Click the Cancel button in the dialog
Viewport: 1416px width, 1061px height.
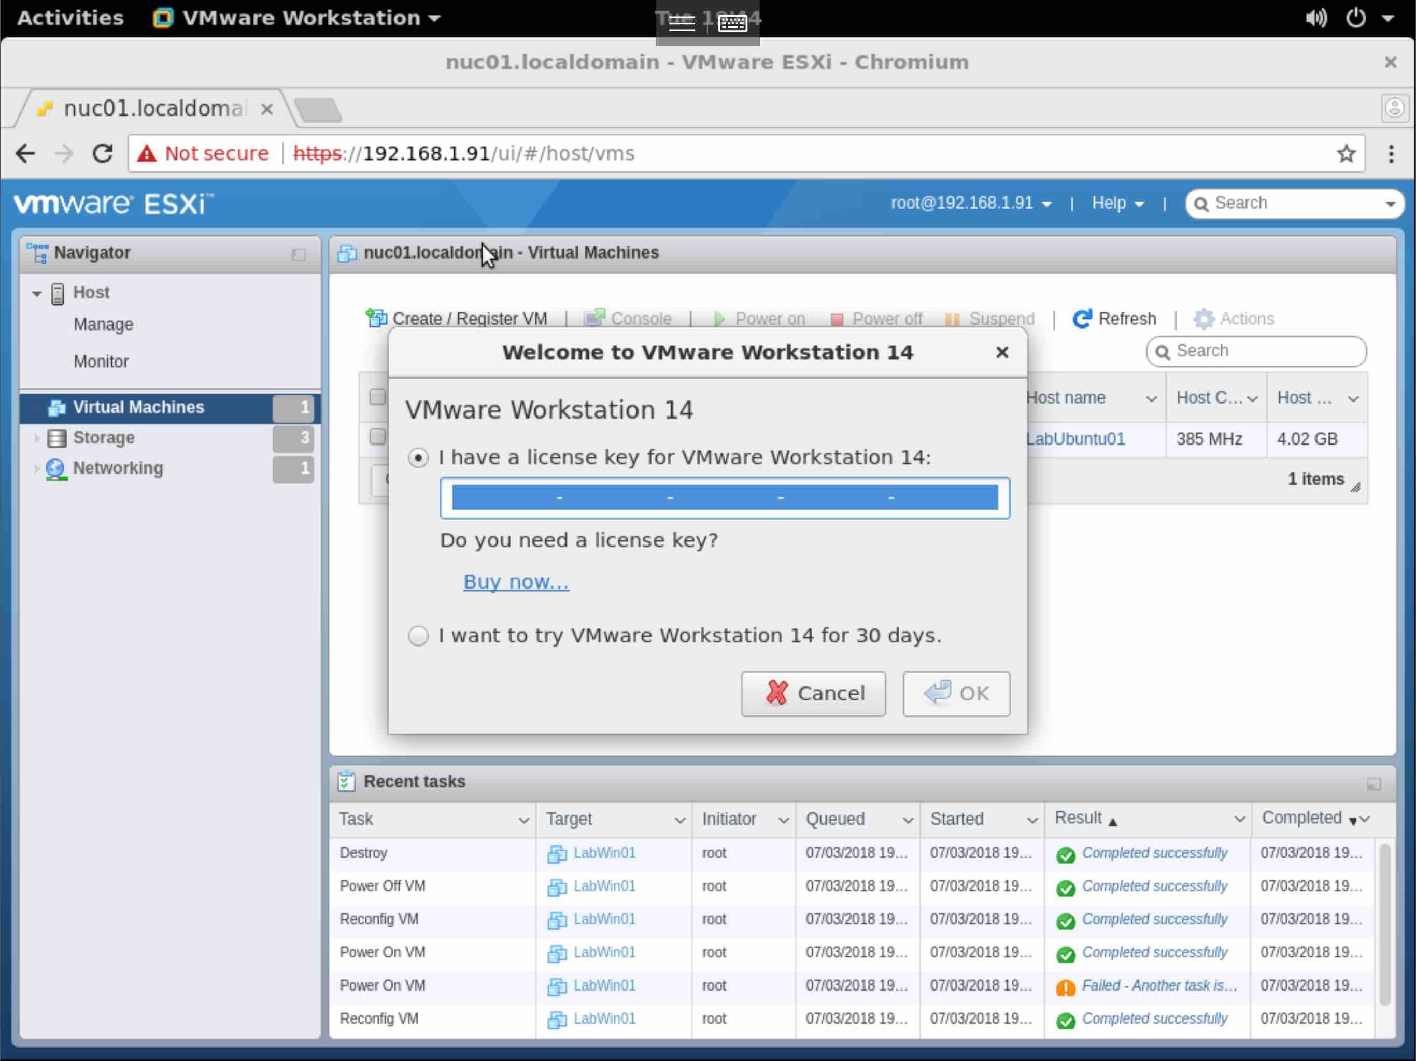(813, 694)
